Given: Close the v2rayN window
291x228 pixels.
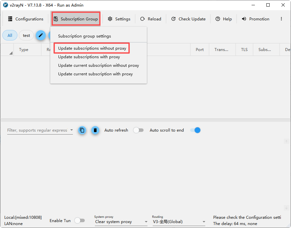Looking at the screenshot, I should (283, 5).
